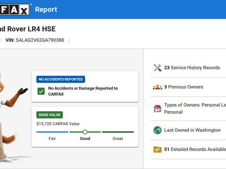The image size is (226, 169).
Task: Open the Types of Owners row
Action: (188, 109)
